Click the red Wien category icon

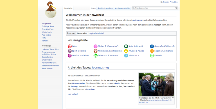point(69,46)
